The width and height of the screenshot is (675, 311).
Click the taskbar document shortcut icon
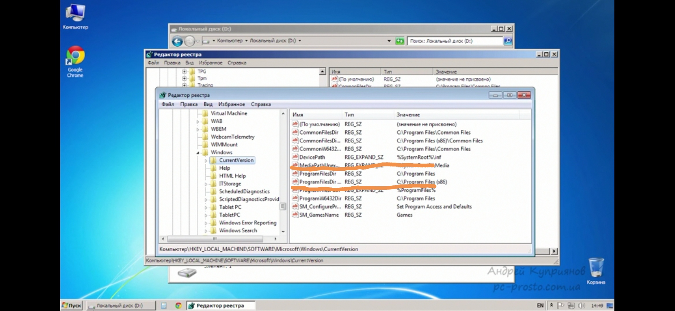(164, 306)
